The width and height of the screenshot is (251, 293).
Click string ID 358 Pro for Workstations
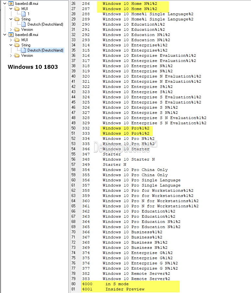coord(148,190)
